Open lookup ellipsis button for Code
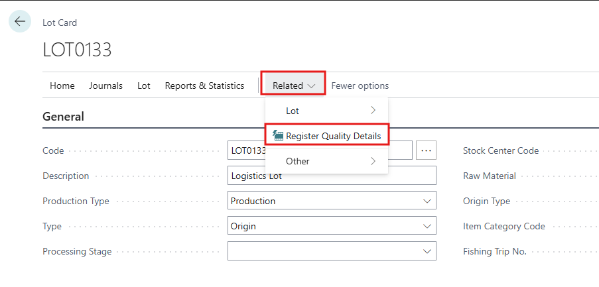The height and width of the screenshot is (287, 599). coord(426,150)
